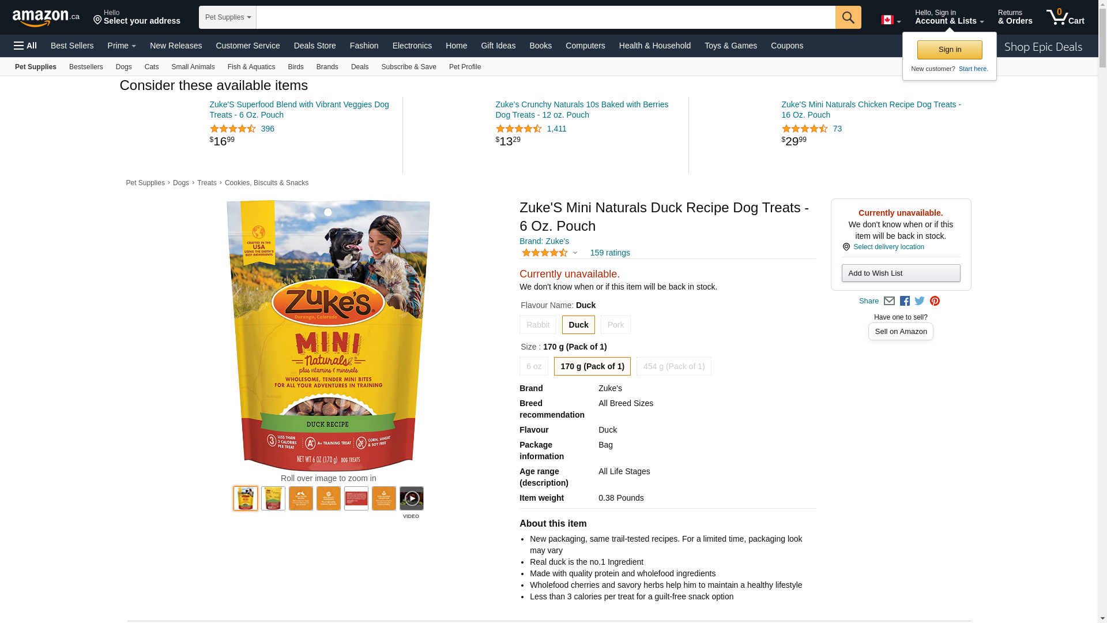1107x623 pixels.
Task: Expand the Canada flag language selector
Action: point(890,20)
